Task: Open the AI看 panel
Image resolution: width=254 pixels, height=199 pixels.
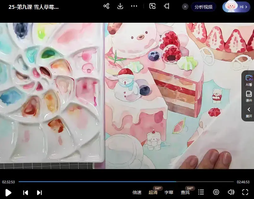Action: point(249,79)
